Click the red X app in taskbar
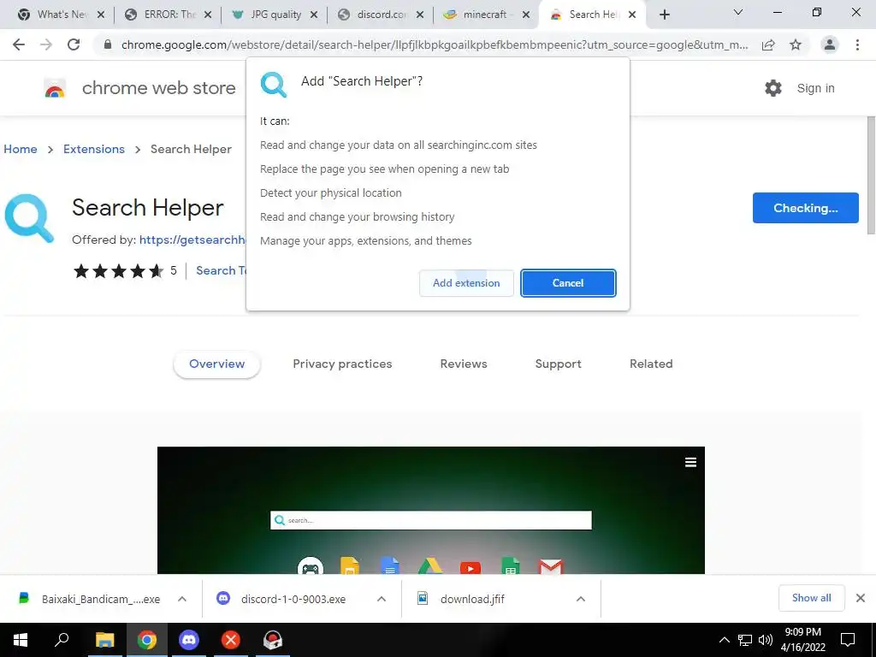This screenshot has height=657, width=876. coord(231,640)
